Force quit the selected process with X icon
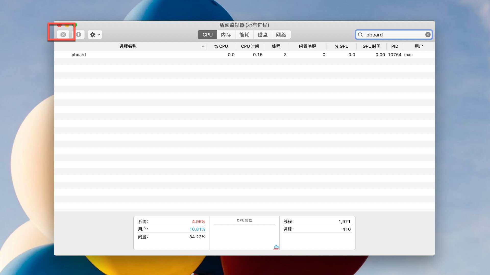Viewport: 490px width, 275px height. coord(63,34)
